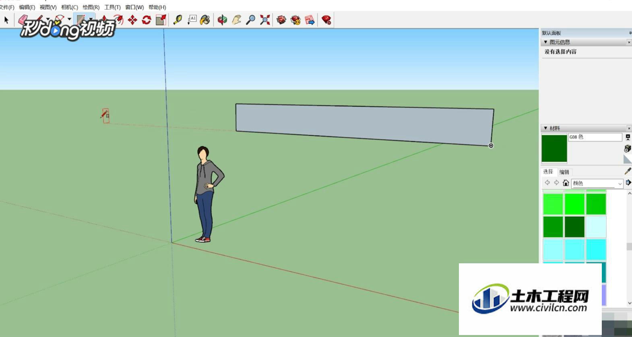Switch to the 选择 materials tab
Viewport: 632px width, 337px height.
pos(548,172)
